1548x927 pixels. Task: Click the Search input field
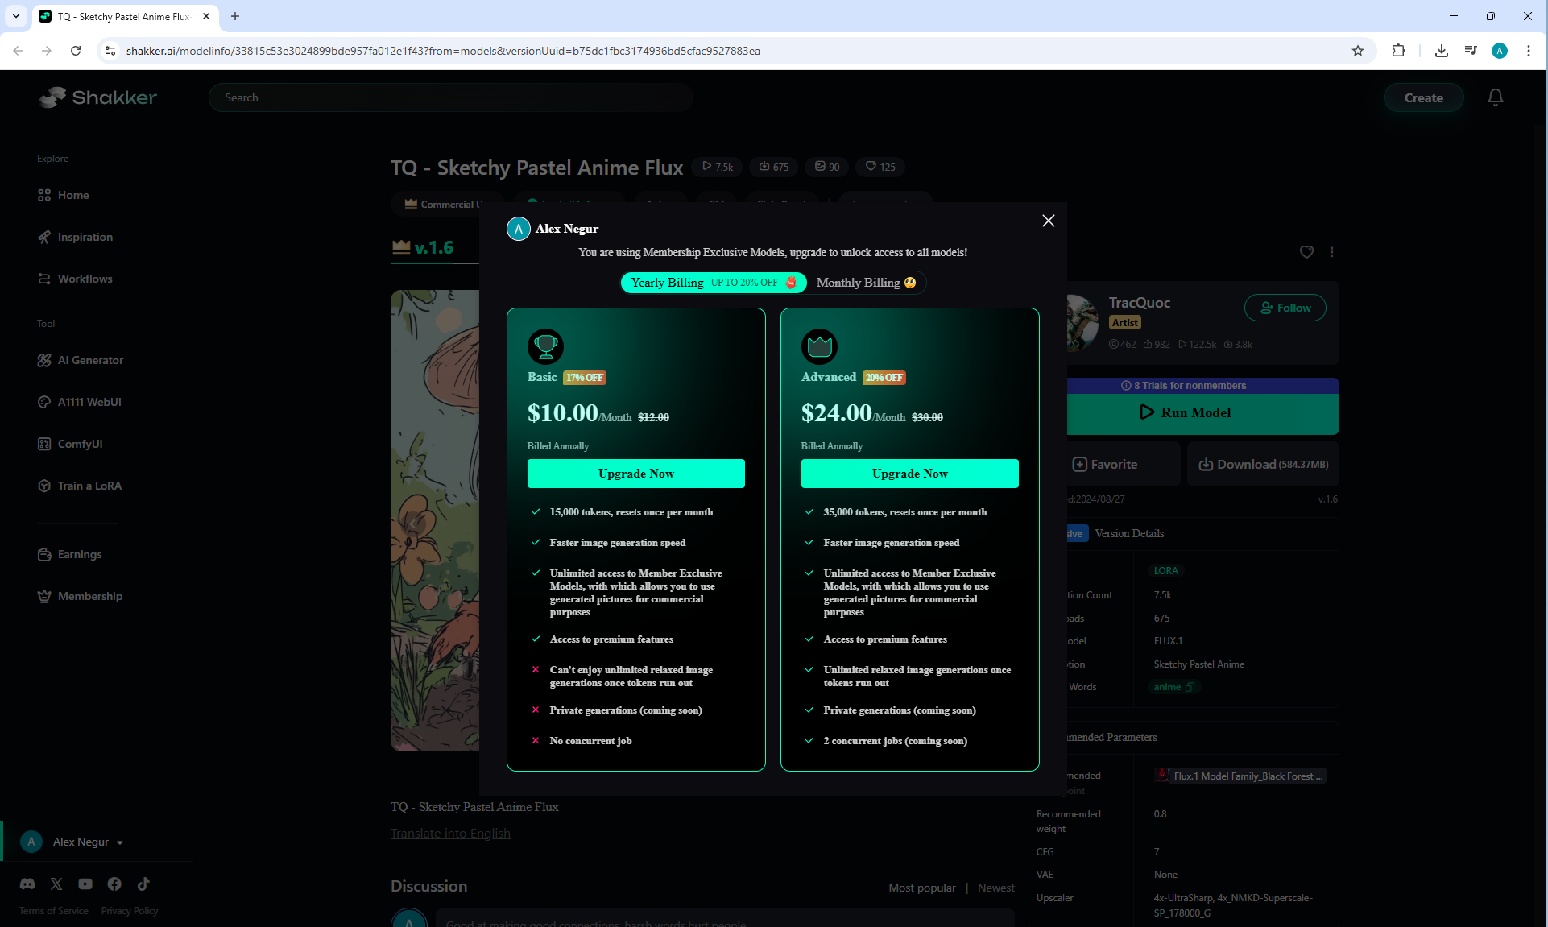pos(451,97)
